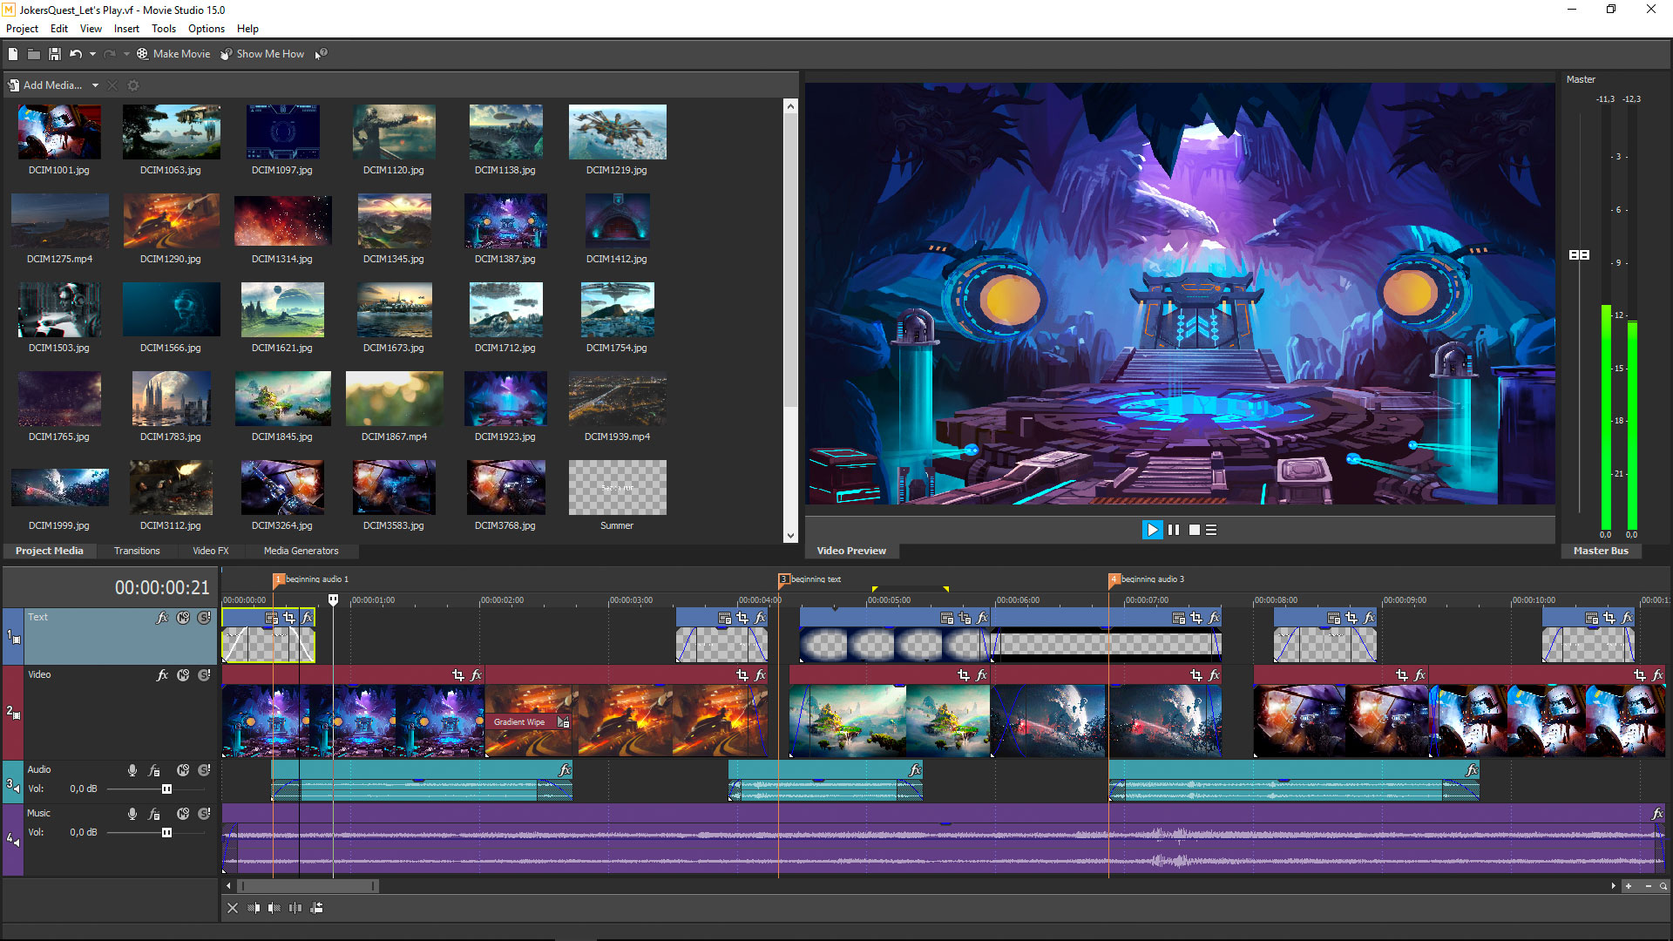Switch to the Transitions tab
This screenshot has height=941, width=1673.
137,551
